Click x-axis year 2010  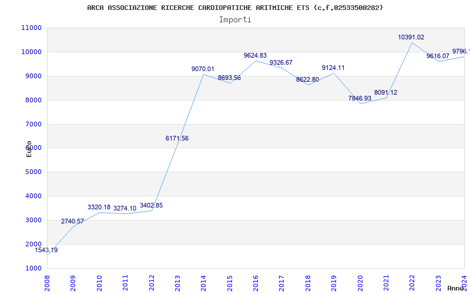coord(99,284)
